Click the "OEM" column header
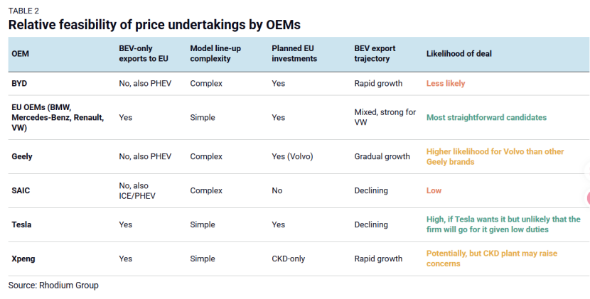 click(21, 53)
